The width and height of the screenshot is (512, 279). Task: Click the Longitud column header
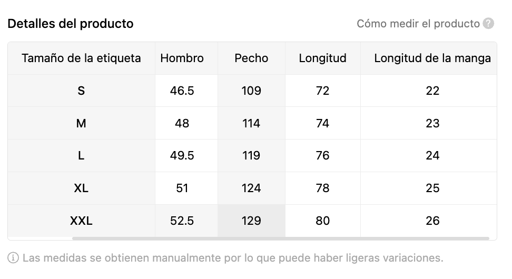[x=322, y=58]
